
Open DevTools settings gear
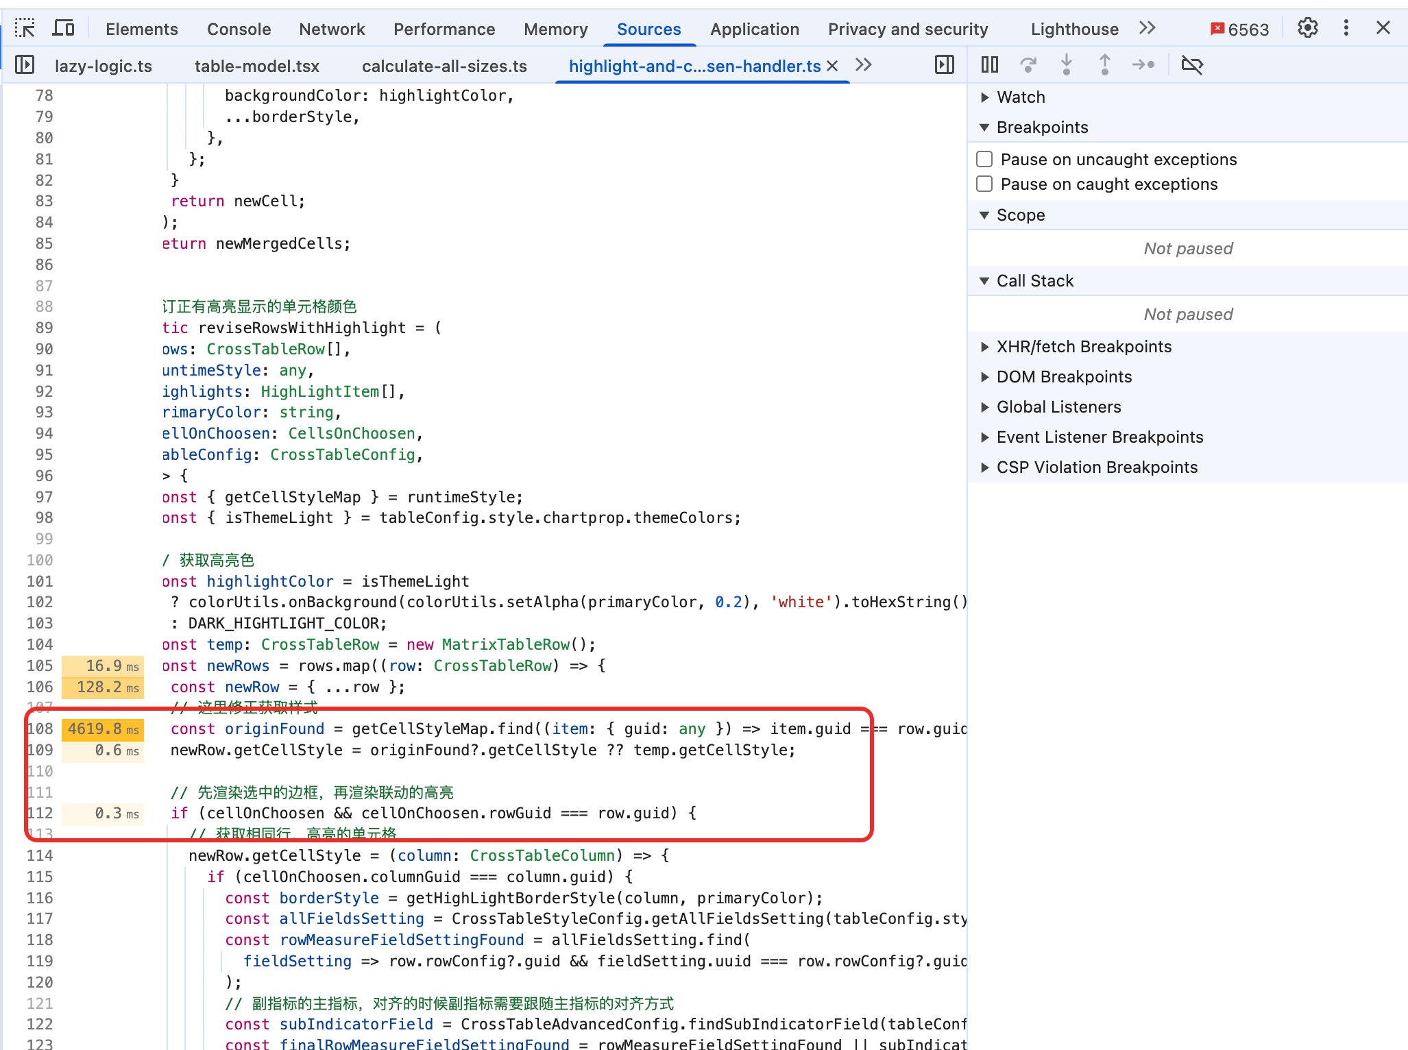[x=1307, y=28]
